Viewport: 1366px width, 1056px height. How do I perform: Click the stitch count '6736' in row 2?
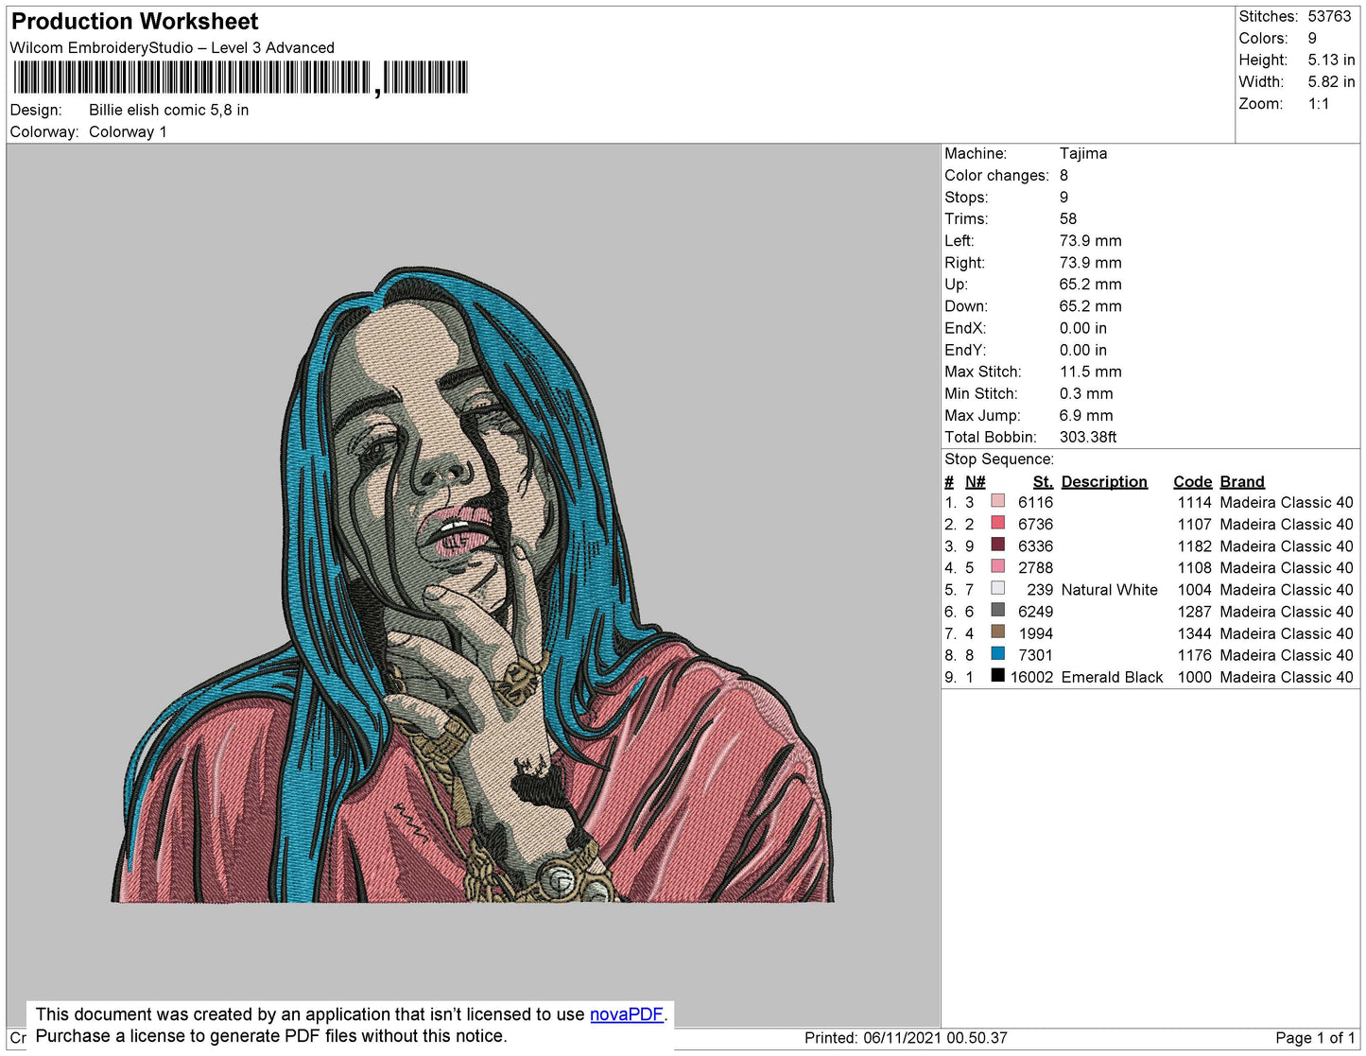(x=1035, y=524)
